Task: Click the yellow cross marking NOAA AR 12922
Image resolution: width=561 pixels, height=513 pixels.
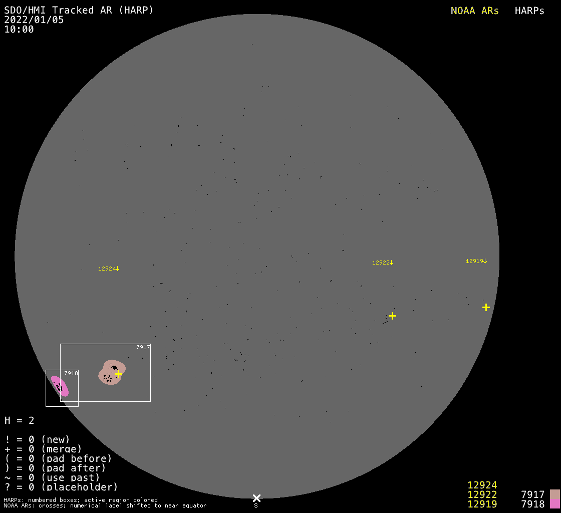Action: (x=392, y=316)
